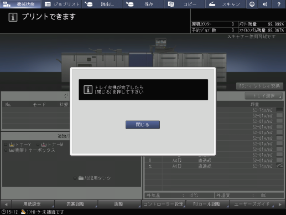Click the speaker sound icon
Viewport: 286px width, 215px height.
point(265,4)
